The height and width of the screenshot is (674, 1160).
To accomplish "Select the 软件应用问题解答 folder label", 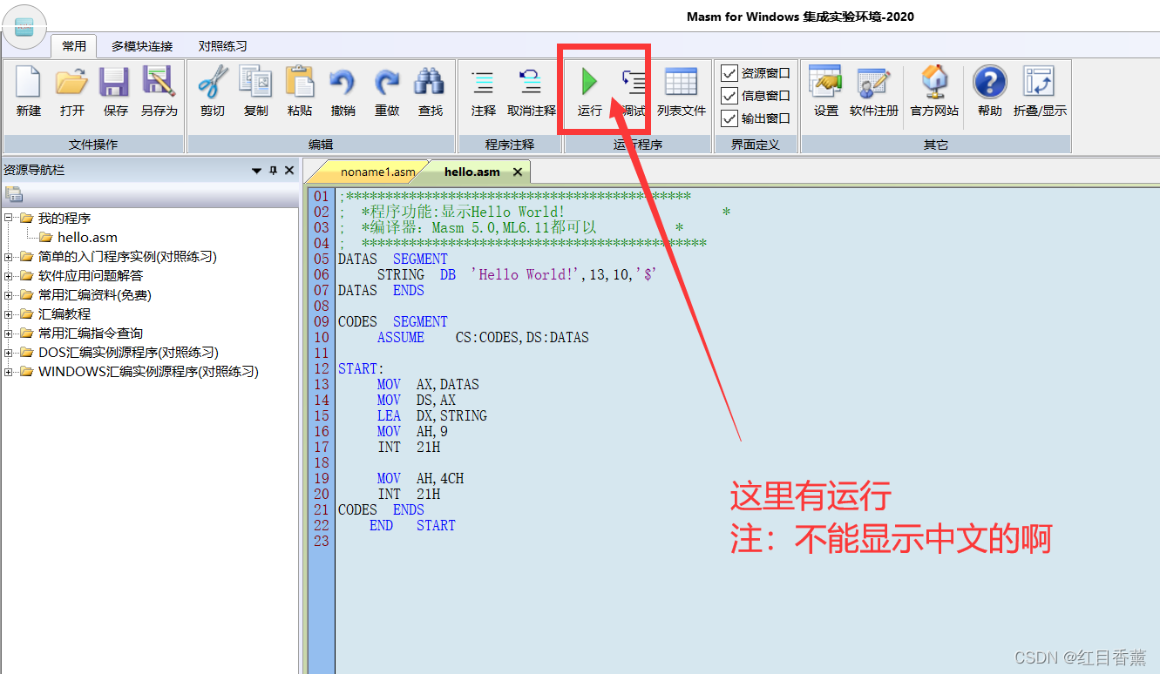I will pos(91,275).
